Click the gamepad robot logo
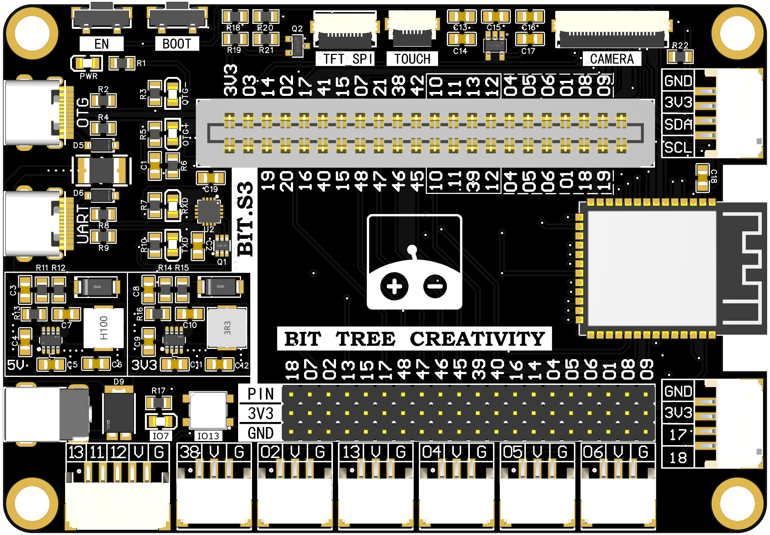Screen dimensions: 770x535 [x=414, y=262]
